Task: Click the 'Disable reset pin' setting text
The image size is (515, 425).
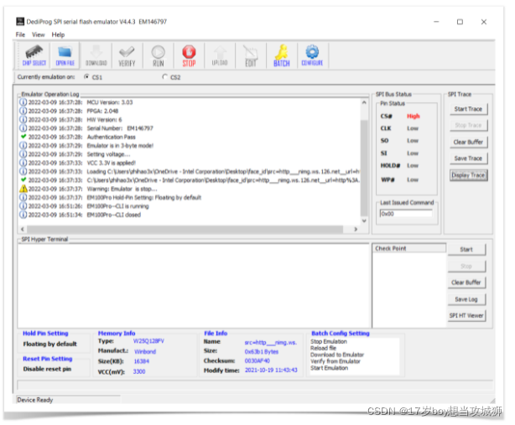Action: (47, 369)
